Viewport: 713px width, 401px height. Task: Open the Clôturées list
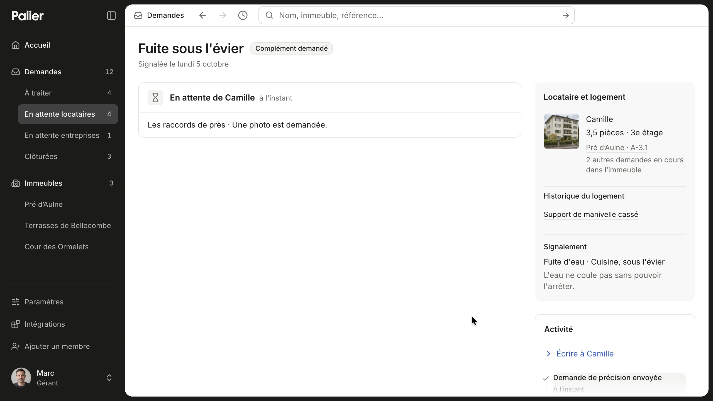[68, 157]
